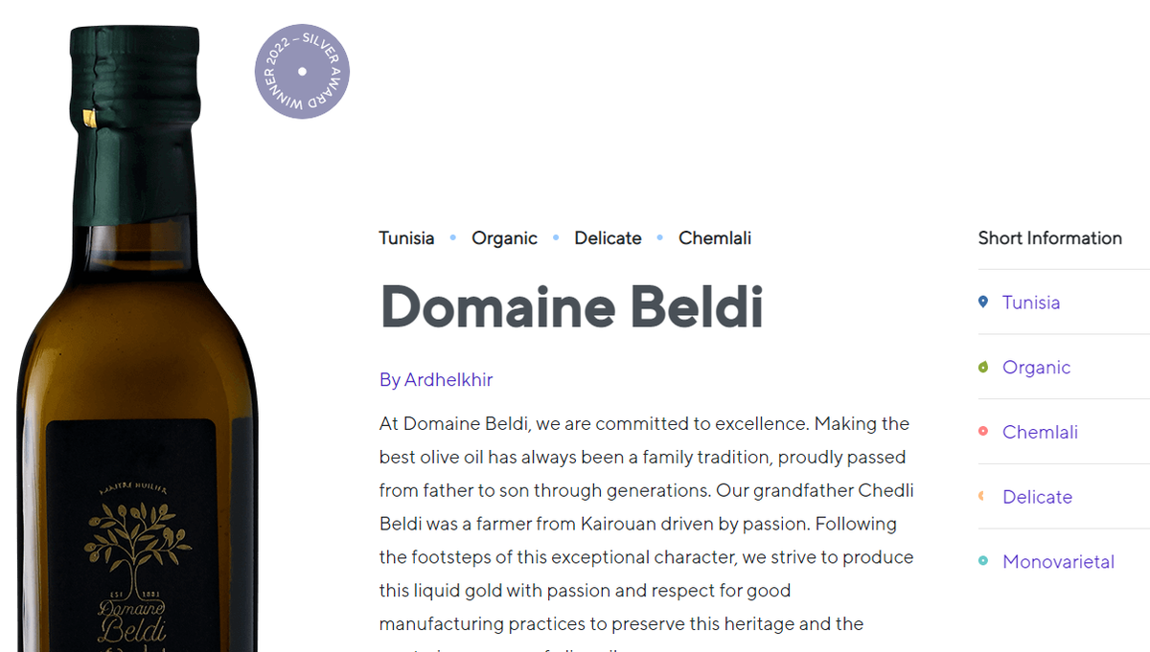Click the bullet separator between Tunisia and Organic
This screenshot has width=1150, height=652.
coord(450,237)
